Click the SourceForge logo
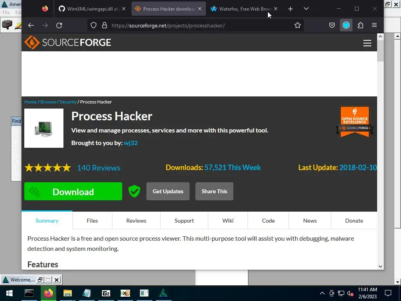This screenshot has width=401, height=301. click(68, 42)
